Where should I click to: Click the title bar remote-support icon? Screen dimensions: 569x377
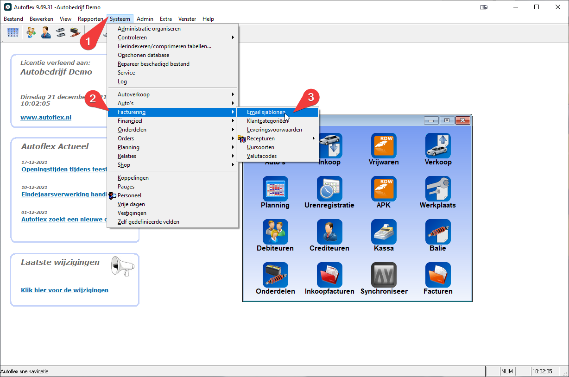pyautogui.click(x=484, y=7)
